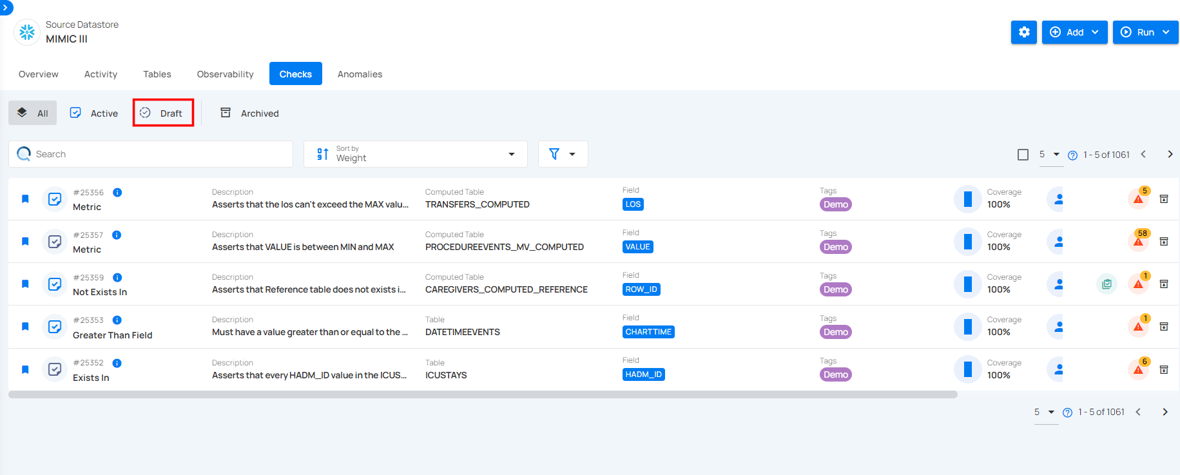Screen dimensions: 1180x475
Task: Switch to the Activity tab
Action: 101,74
